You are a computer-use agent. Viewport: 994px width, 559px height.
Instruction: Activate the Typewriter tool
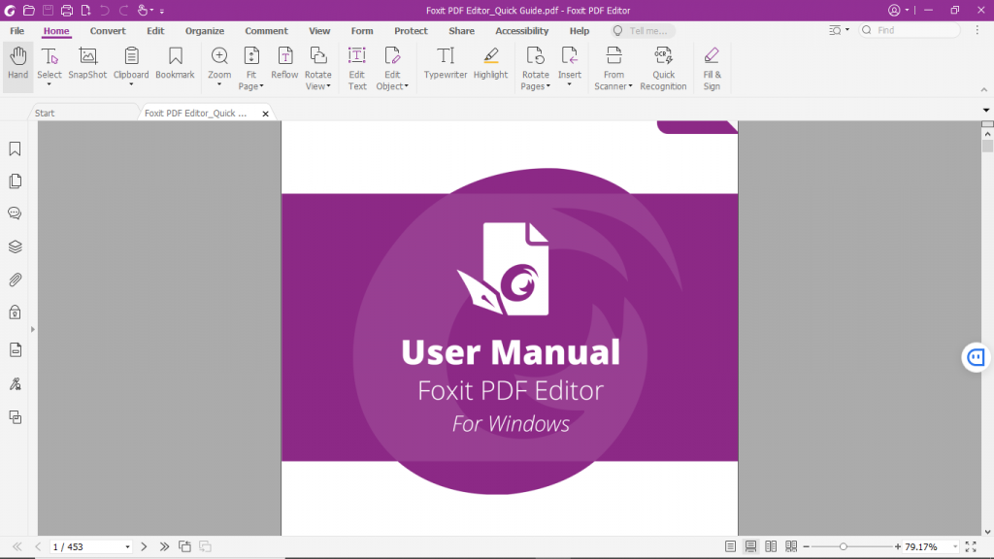[x=445, y=64]
